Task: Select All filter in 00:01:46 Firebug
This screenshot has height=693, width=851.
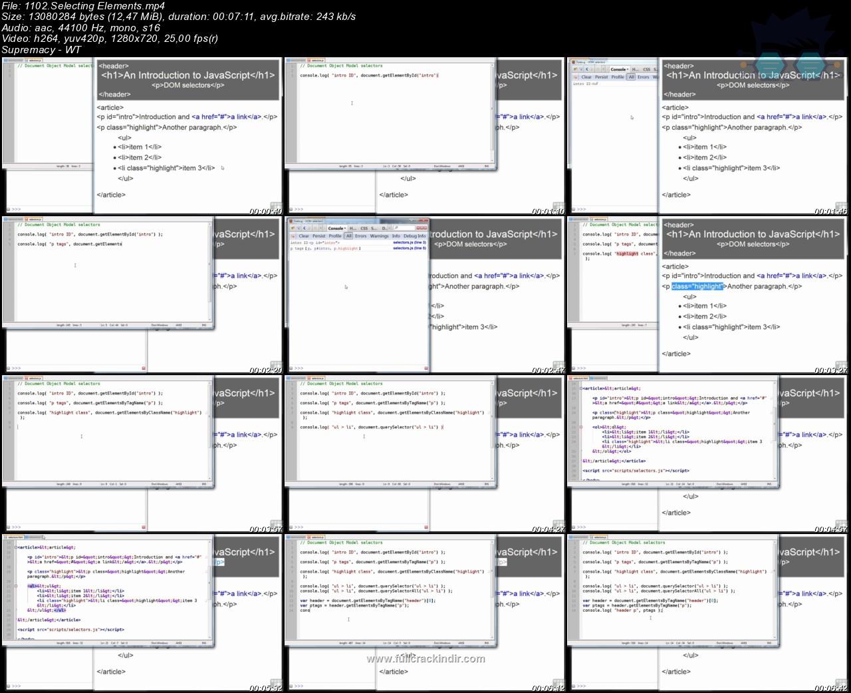Action: pyautogui.click(x=631, y=77)
